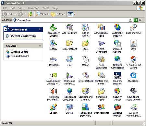Open Folder Options
Image resolution: width=146 pixels, height=126 pixels.
[x=69, y=45]
